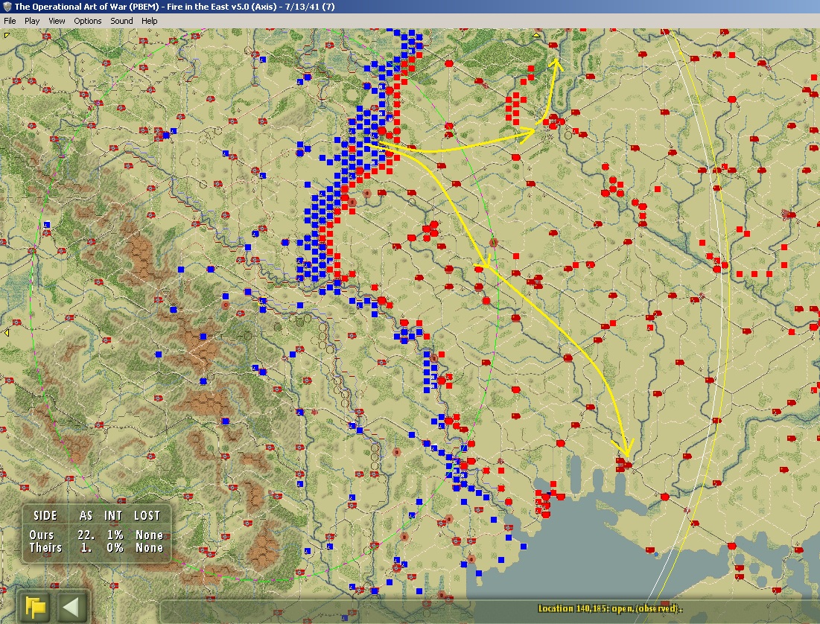Open the Help menu
820x624 pixels.
point(149,21)
